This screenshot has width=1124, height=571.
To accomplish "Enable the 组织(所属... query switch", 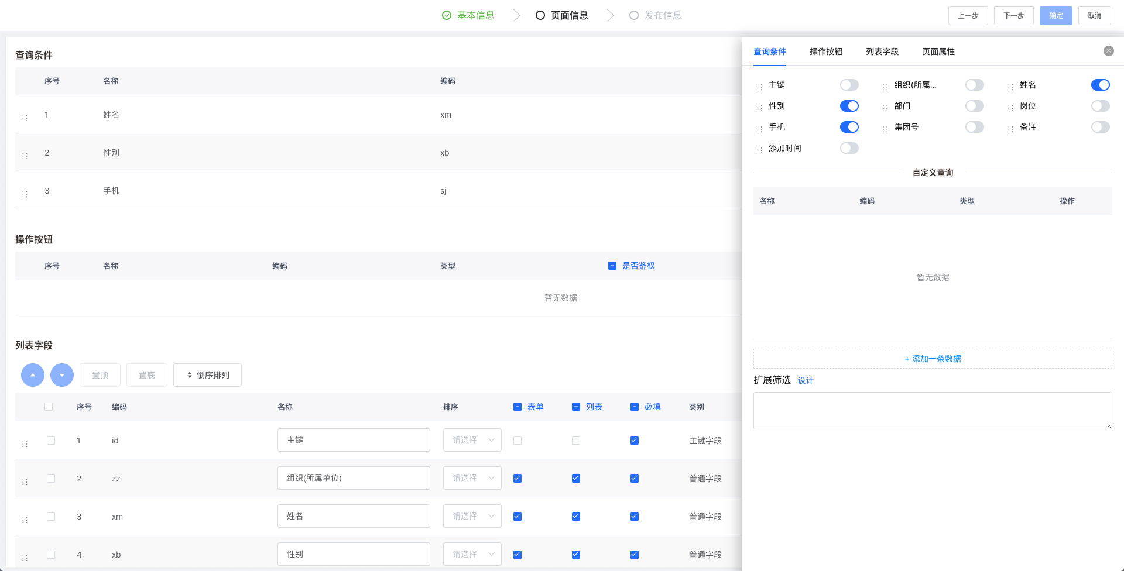I will pyautogui.click(x=975, y=85).
